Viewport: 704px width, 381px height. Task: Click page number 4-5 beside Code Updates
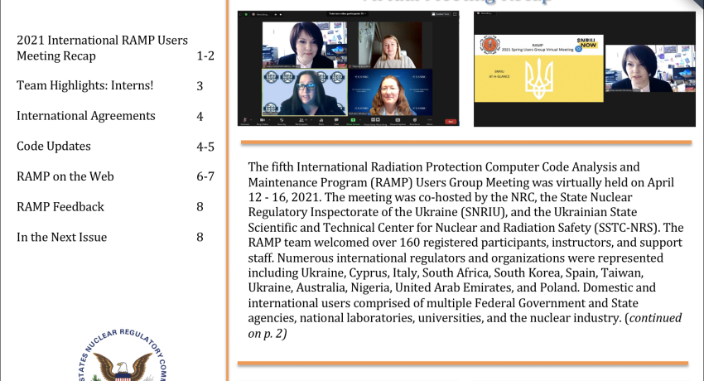(x=205, y=147)
